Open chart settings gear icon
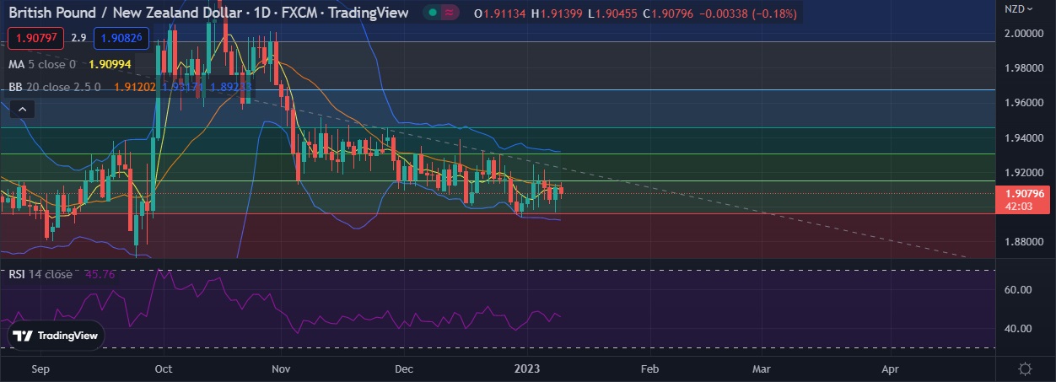This screenshot has height=382, width=1056. 1026,369
